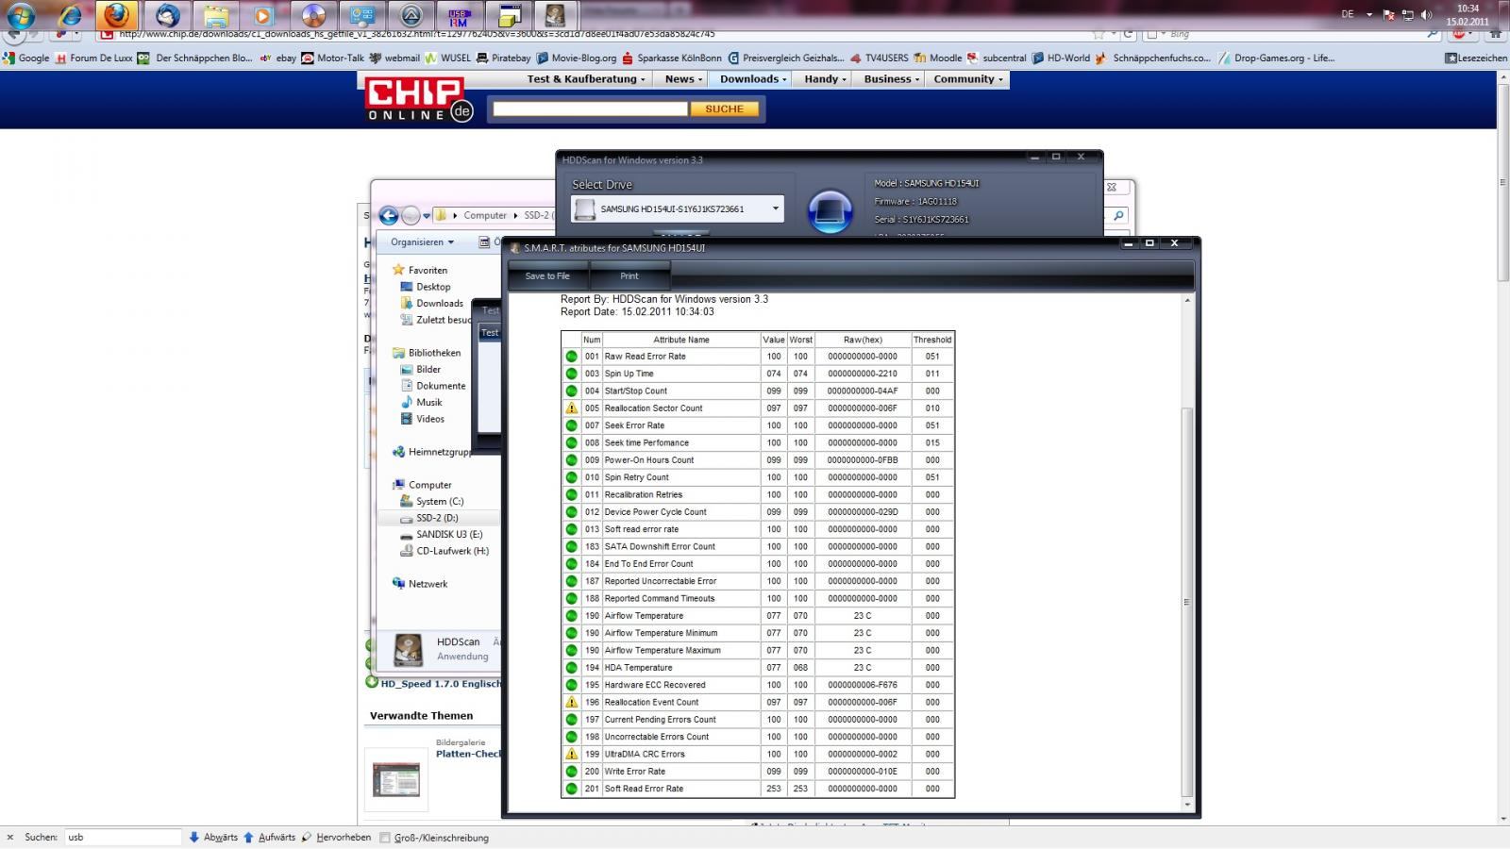Open the Forum De Luxx bookmark
1510x849 pixels.
click(94, 58)
